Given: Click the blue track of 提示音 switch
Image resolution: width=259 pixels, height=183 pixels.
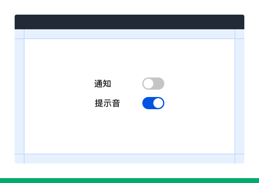Looking at the screenshot, I should click(x=148, y=103).
